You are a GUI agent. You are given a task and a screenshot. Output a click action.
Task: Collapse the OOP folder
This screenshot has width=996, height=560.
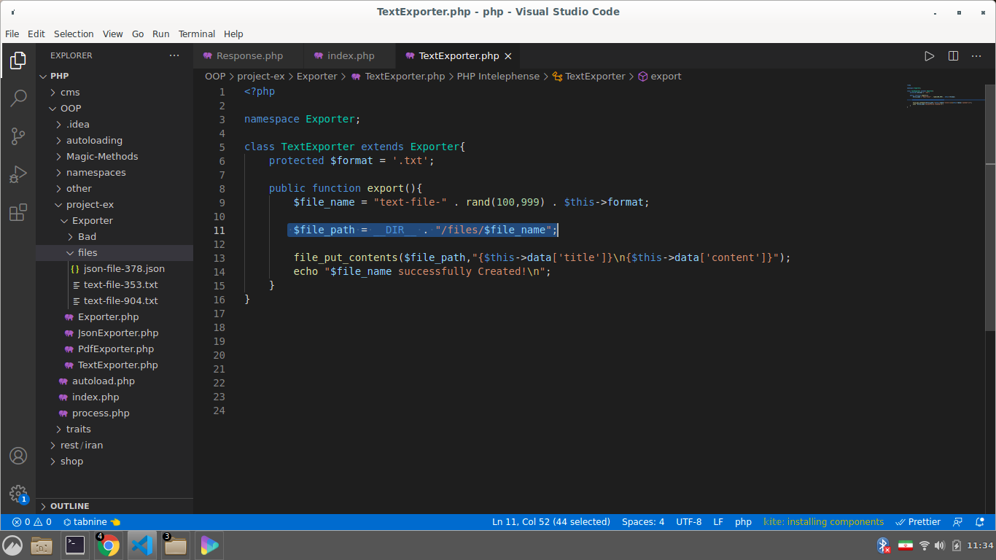(114, 108)
